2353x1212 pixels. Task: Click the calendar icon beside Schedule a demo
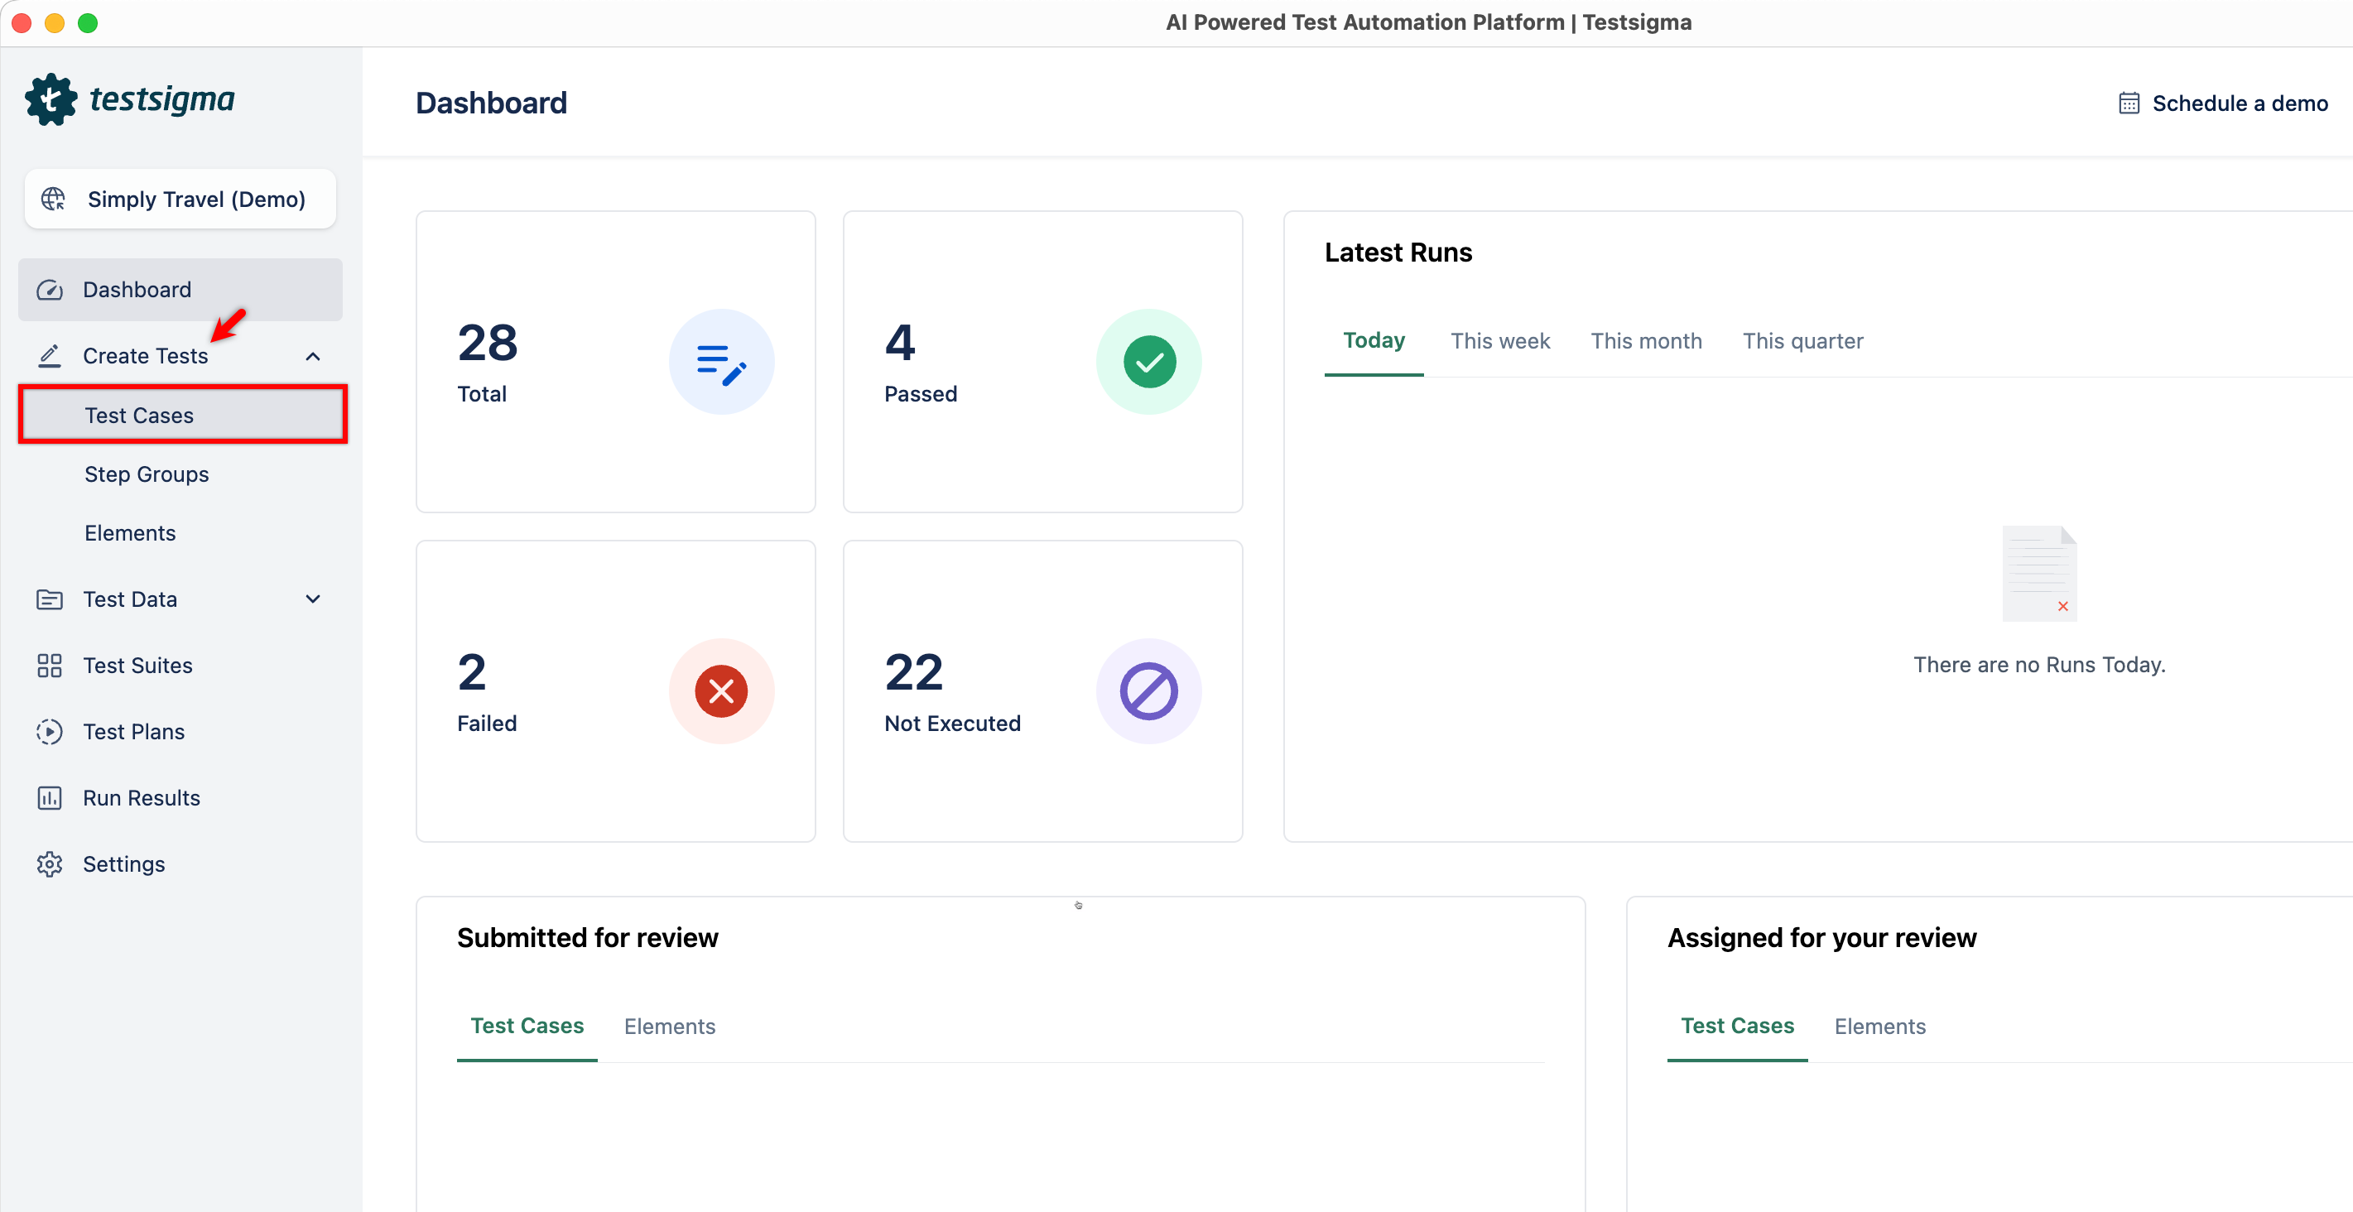point(2129,103)
